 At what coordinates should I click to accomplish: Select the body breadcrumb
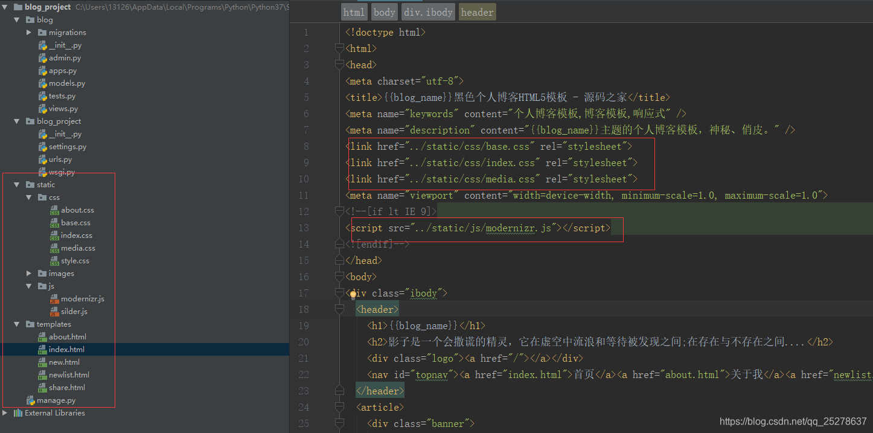pos(384,12)
